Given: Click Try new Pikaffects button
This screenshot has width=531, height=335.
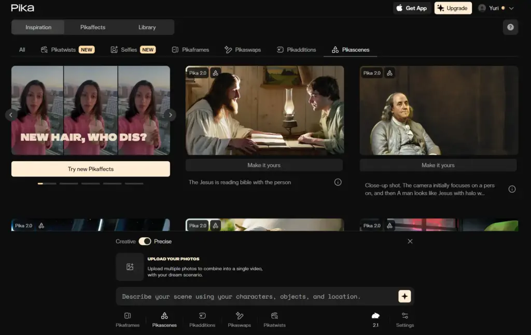Looking at the screenshot, I should click(x=91, y=169).
